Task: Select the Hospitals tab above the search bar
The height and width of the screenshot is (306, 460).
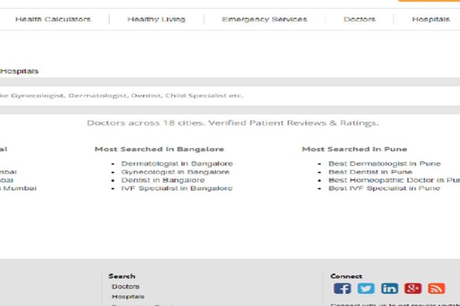Action: point(20,71)
